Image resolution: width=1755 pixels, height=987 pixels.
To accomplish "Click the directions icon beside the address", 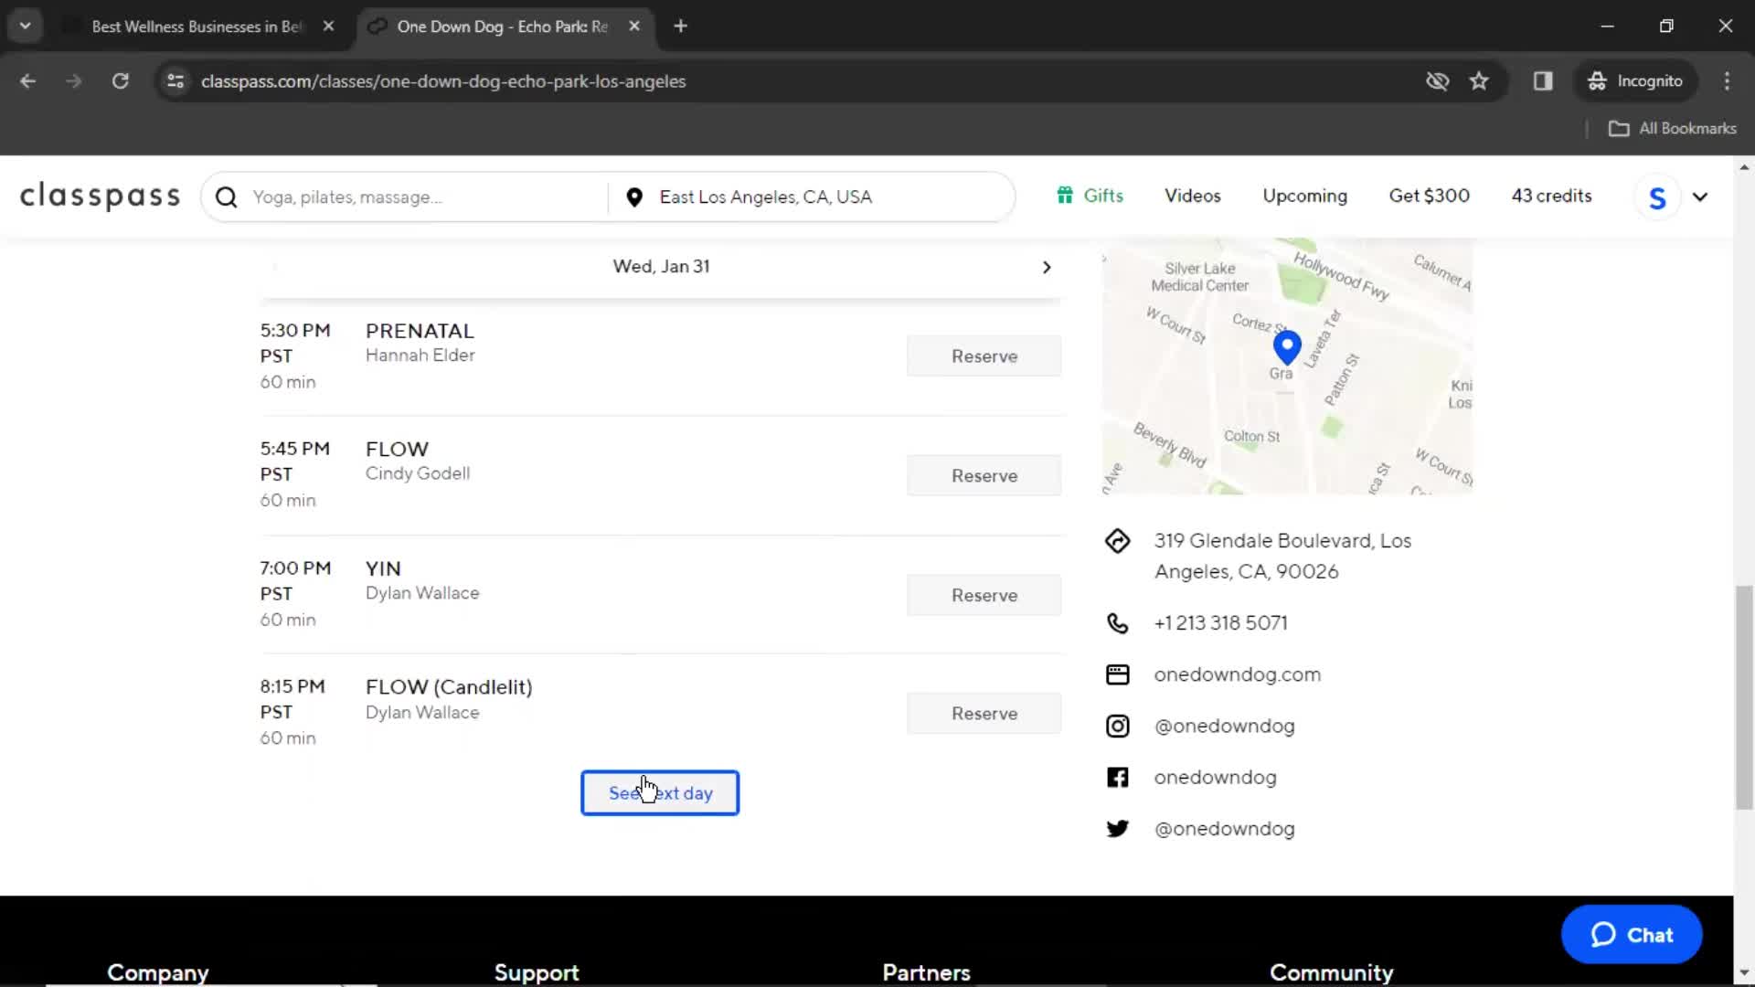I will tap(1117, 541).
